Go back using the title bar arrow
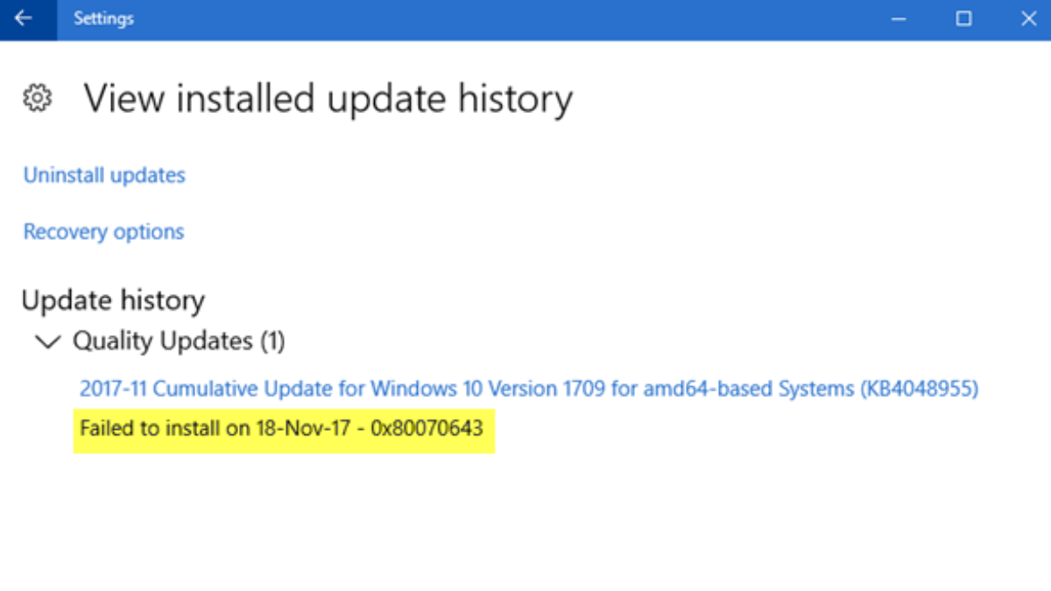Screen dimensions: 1051x591 (x=24, y=18)
